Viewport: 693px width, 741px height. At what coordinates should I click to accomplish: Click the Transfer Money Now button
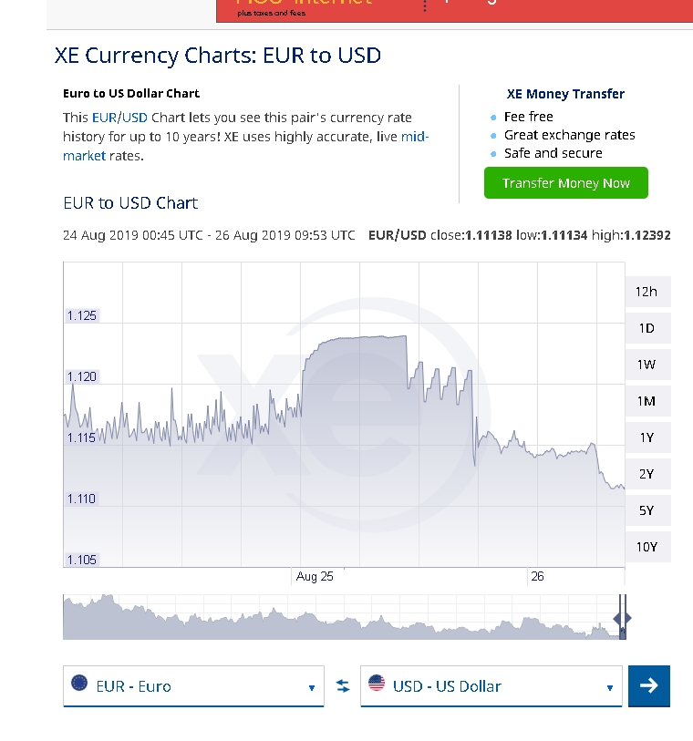pos(566,183)
